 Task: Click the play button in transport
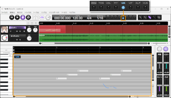coord(17,17)
